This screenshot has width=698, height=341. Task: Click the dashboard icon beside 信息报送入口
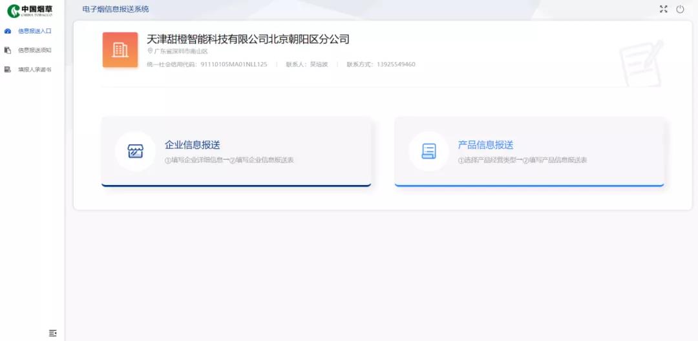tap(8, 31)
